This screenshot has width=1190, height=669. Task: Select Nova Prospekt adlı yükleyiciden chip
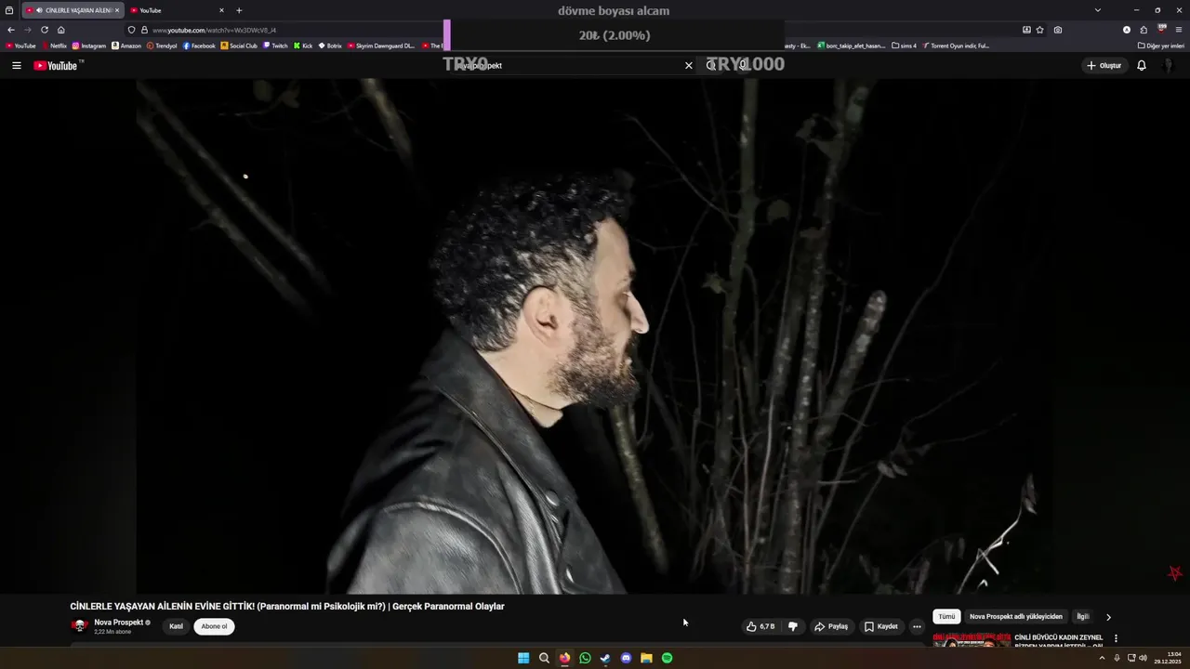point(1015,616)
